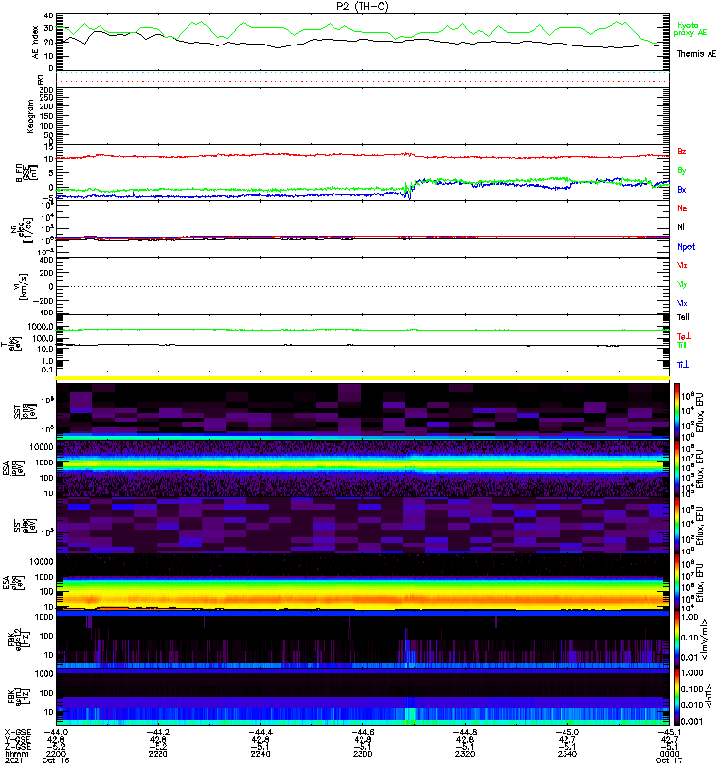Click the -44.4 X-GSE position value
Viewport: 725px width, 774px height.
[260, 732]
